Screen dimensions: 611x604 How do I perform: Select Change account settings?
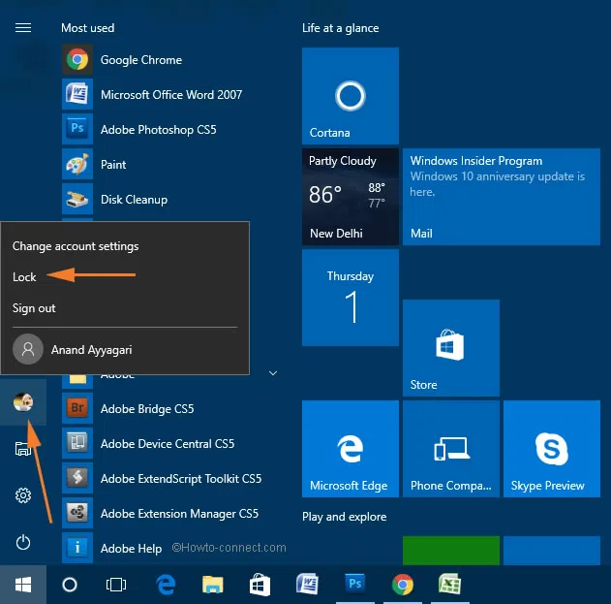(x=76, y=246)
